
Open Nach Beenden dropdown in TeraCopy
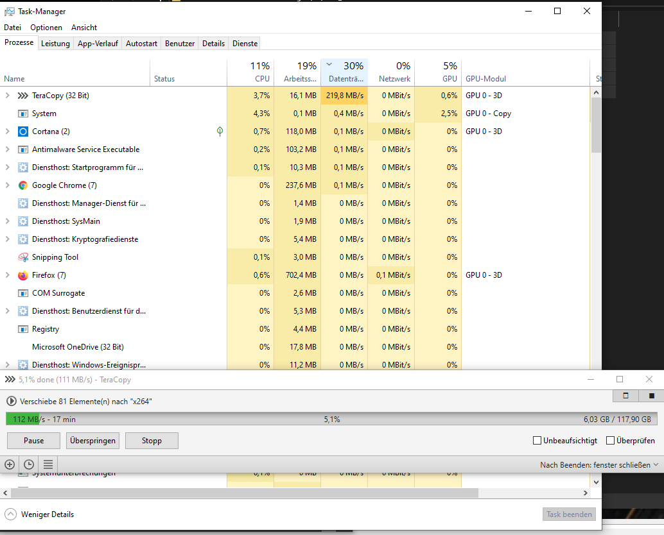[598, 465]
